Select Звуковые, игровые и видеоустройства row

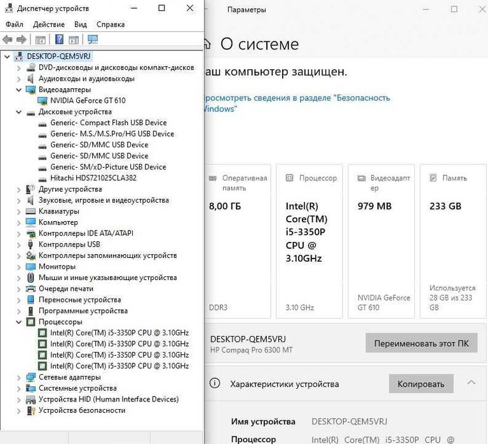(x=104, y=200)
